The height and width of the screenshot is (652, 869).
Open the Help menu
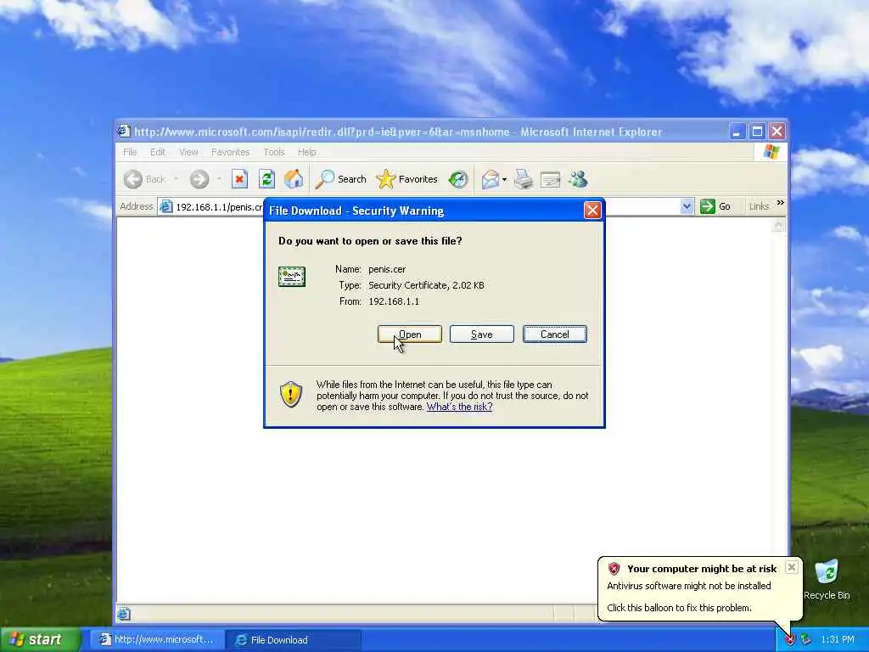[x=307, y=152]
